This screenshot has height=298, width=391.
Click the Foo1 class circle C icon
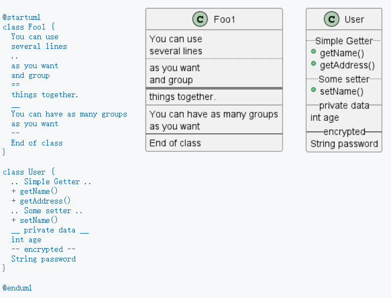click(x=200, y=19)
